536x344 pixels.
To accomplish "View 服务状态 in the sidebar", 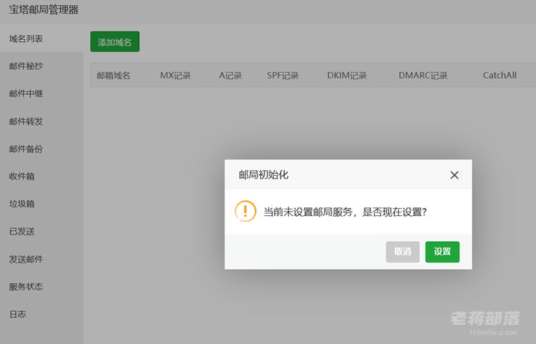I will (x=42, y=287).
